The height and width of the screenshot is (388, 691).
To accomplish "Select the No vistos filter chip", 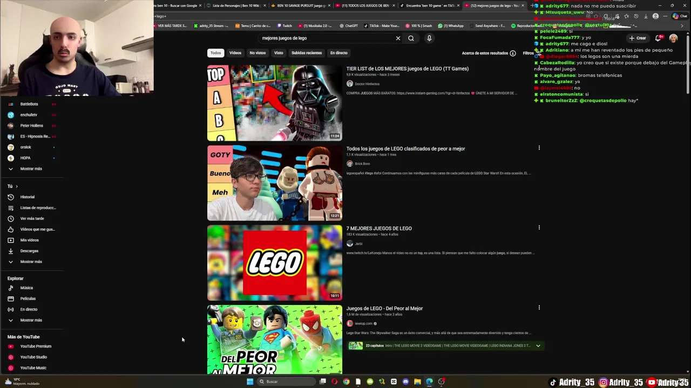I will tap(258, 53).
